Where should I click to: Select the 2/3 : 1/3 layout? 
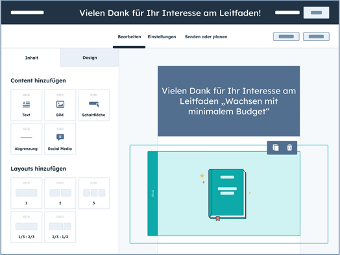(60, 227)
